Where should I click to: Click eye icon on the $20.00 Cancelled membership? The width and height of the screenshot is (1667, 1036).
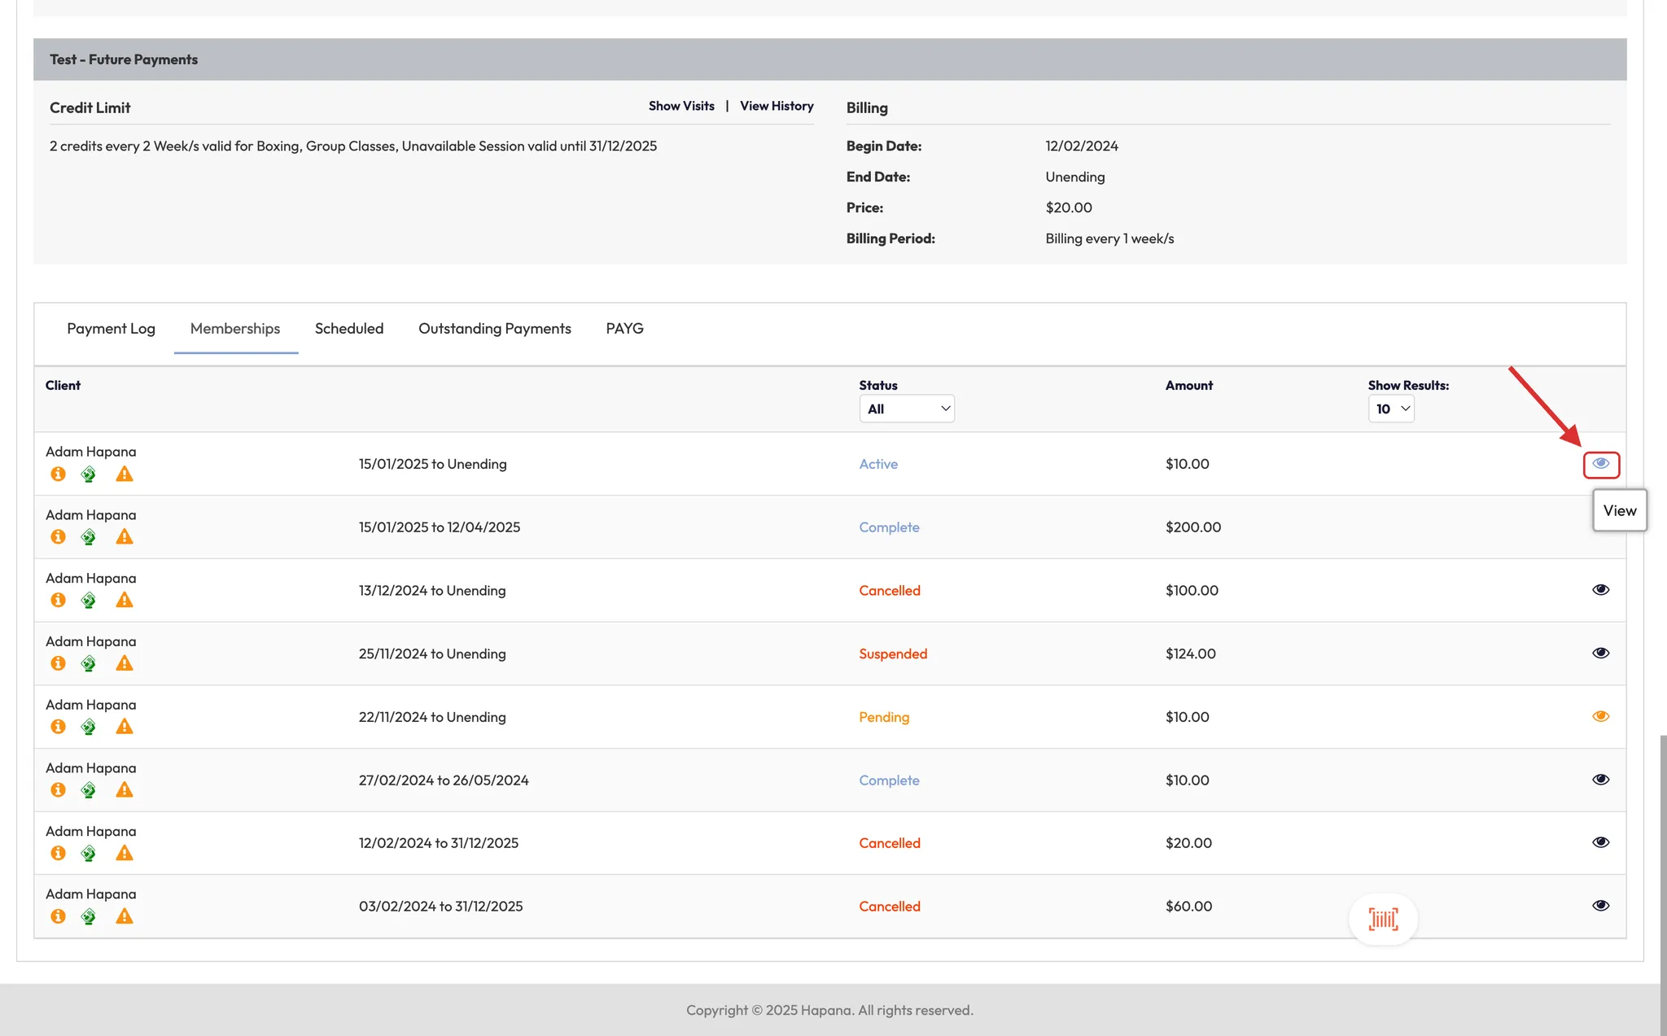[1600, 842]
